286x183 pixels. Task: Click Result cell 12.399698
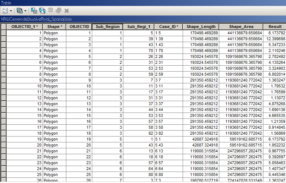click(275, 39)
